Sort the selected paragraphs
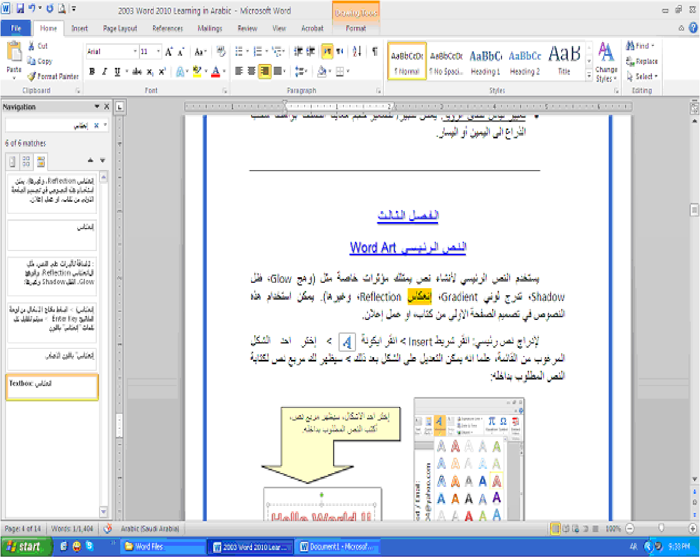700x560 pixels. (357, 51)
